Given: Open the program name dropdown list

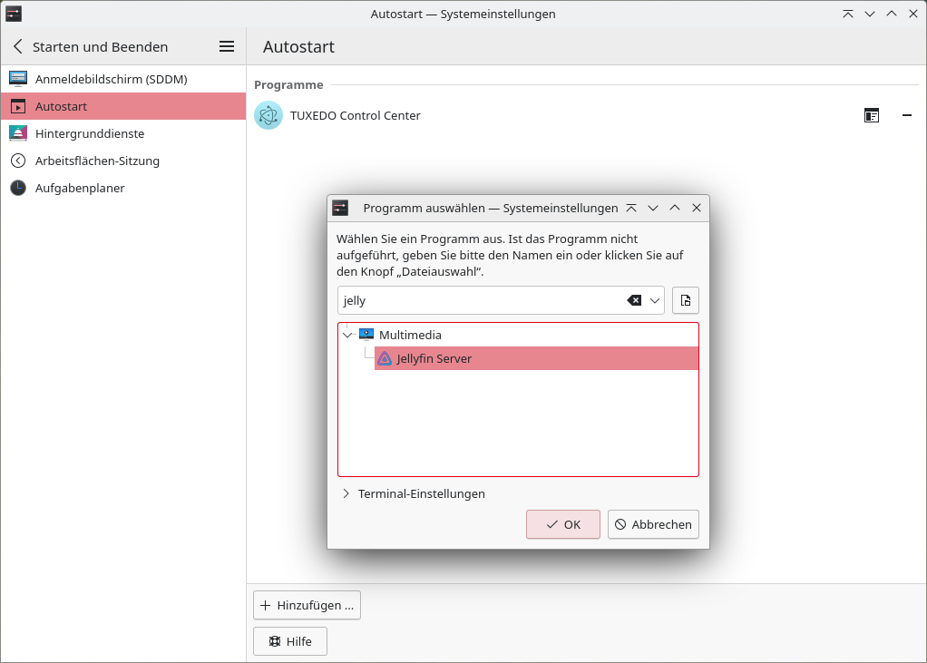Looking at the screenshot, I should coord(654,300).
